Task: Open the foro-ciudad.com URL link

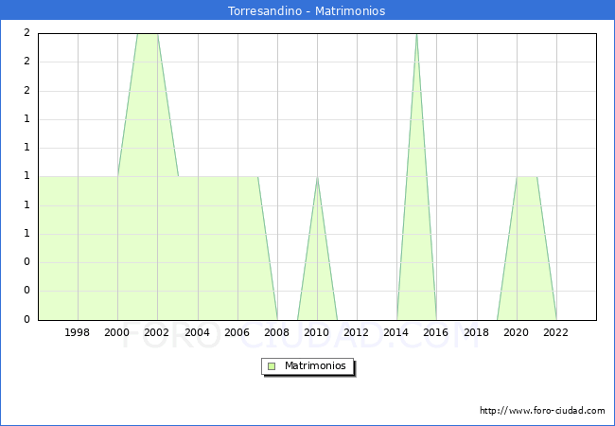Action: (x=542, y=411)
